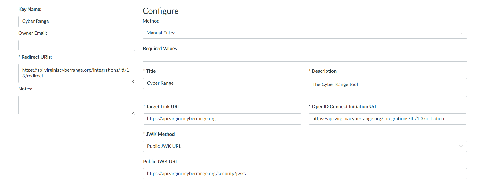Image resolution: width=486 pixels, height=186 pixels.
Task: Click the Key Name input field
Action: tap(77, 21)
